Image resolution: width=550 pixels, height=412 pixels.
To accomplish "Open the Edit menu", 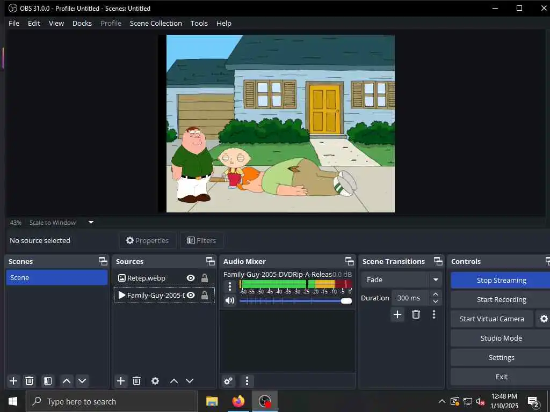I will 34,23.
